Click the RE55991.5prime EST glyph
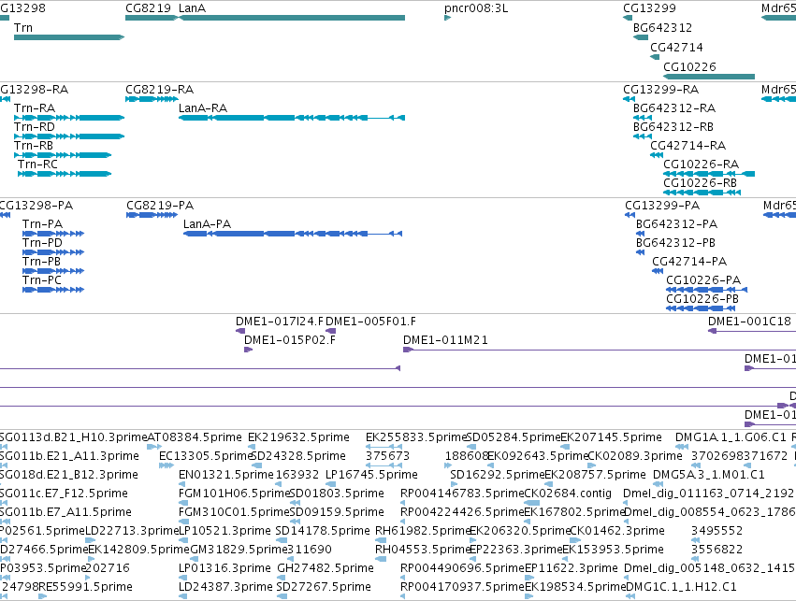 [43, 596]
